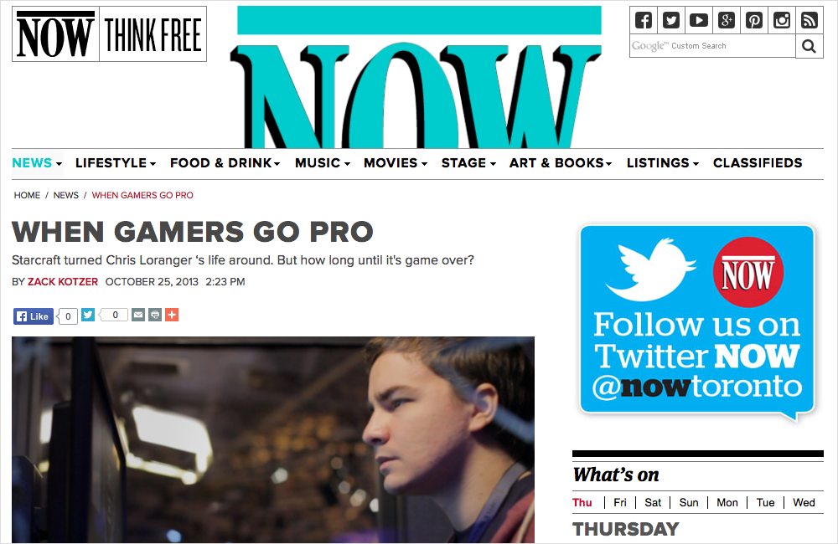Select the Sat tab in What's on
The image size is (838, 544).
(x=653, y=502)
